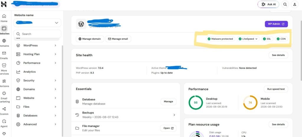
Task: Click the Security shield icon
Action: [x=18, y=80]
